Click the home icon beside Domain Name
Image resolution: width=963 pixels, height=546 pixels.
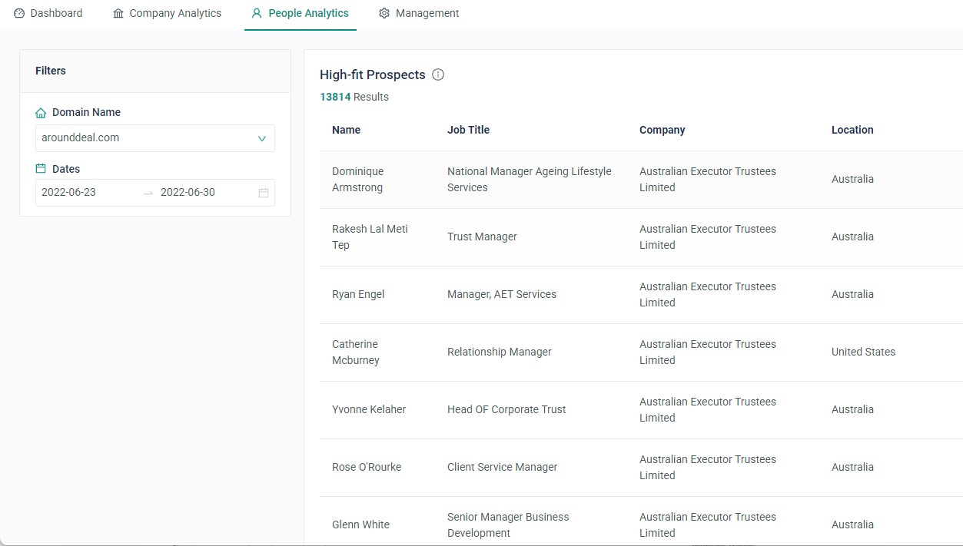click(x=41, y=113)
